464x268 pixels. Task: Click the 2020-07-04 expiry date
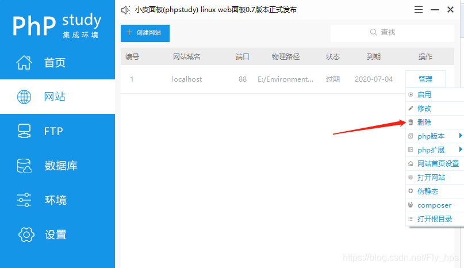click(374, 79)
